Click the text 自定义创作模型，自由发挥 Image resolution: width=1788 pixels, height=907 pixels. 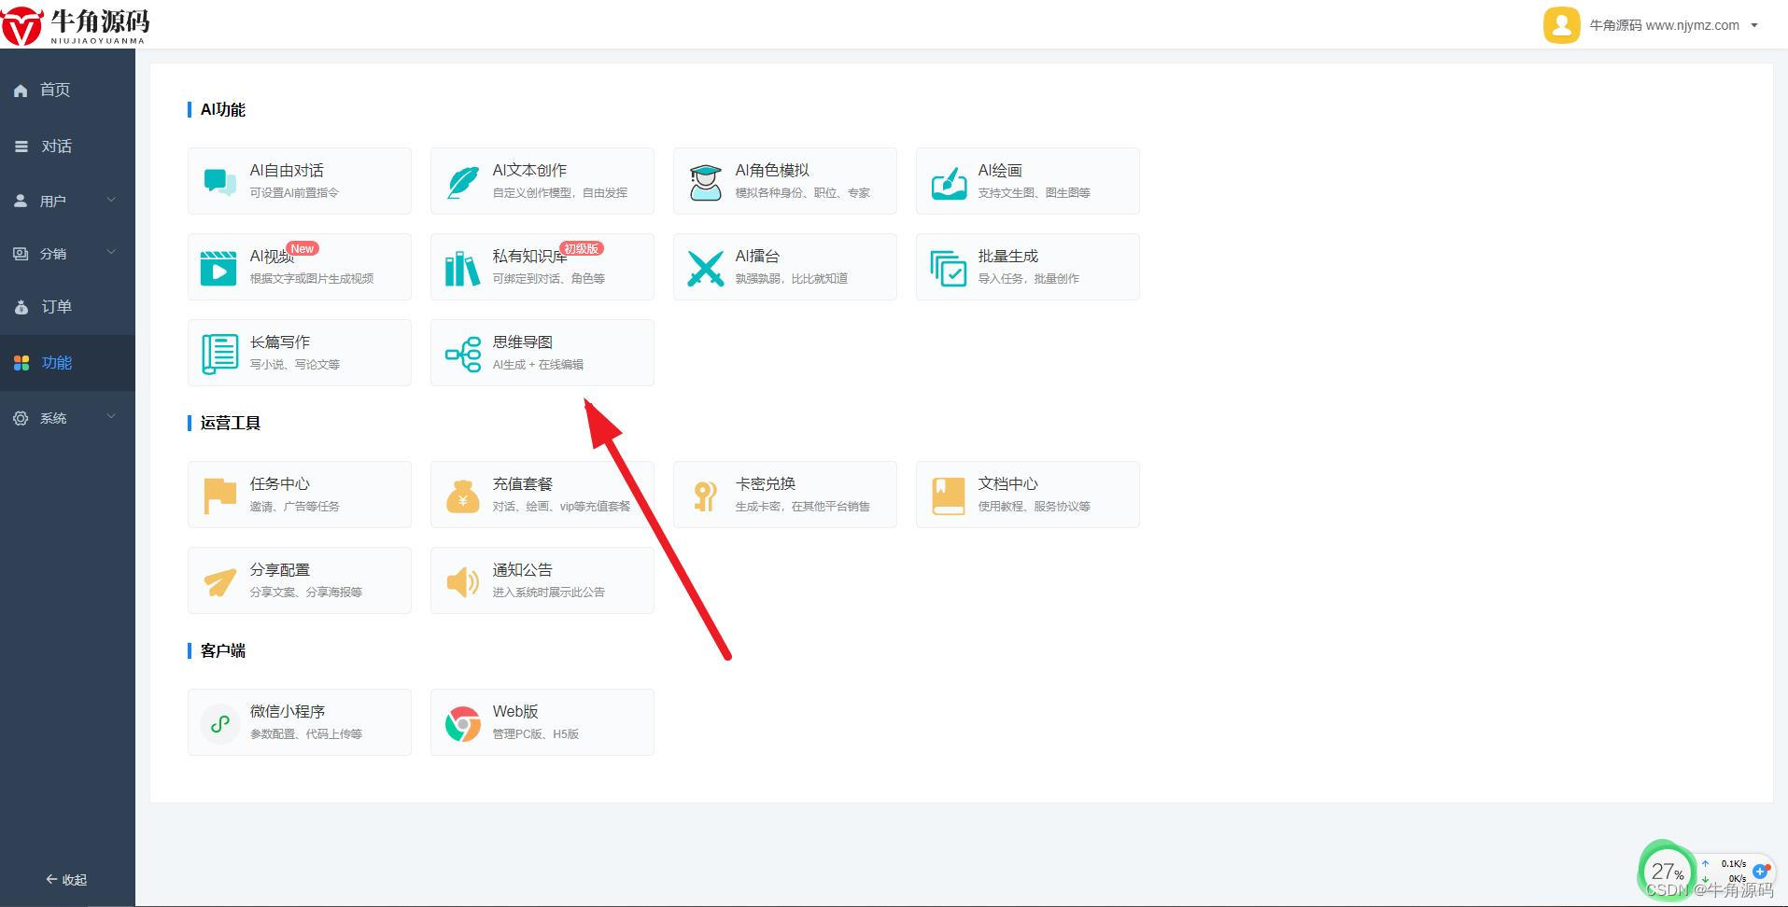point(560,193)
